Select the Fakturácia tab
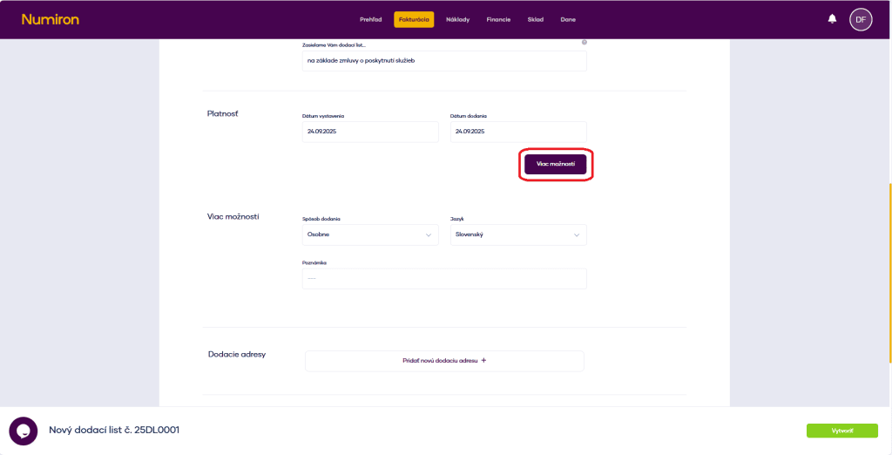Image resolution: width=892 pixels, height=455 pixels. pyautogui.click(x=414, y=19)
